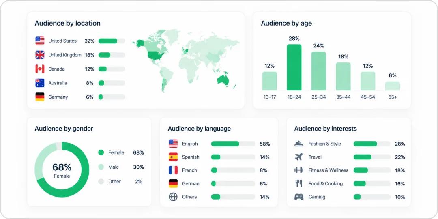Image resolution: width=438 pixels, height=219 pixels.
Task: Click the 35–44 age bar at 18%
Action: tap(344, 76)
